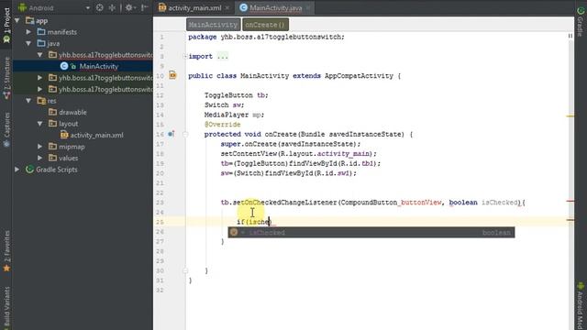Expand the manifests folder

pyautogui.click(x=28, y=32)
